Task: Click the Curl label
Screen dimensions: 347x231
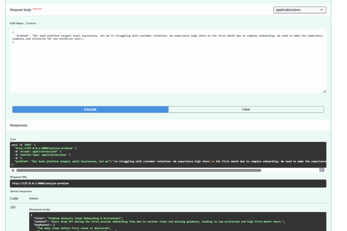Action: [13, 139]
